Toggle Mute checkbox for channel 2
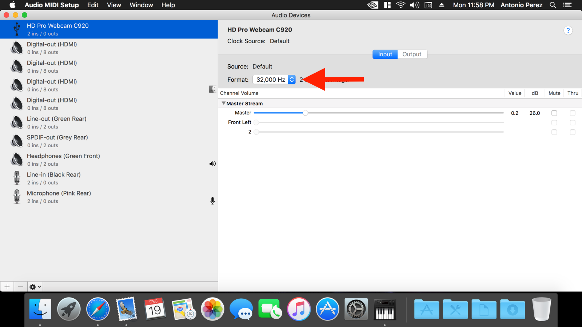The image size is (582, 327). point(554,132)
